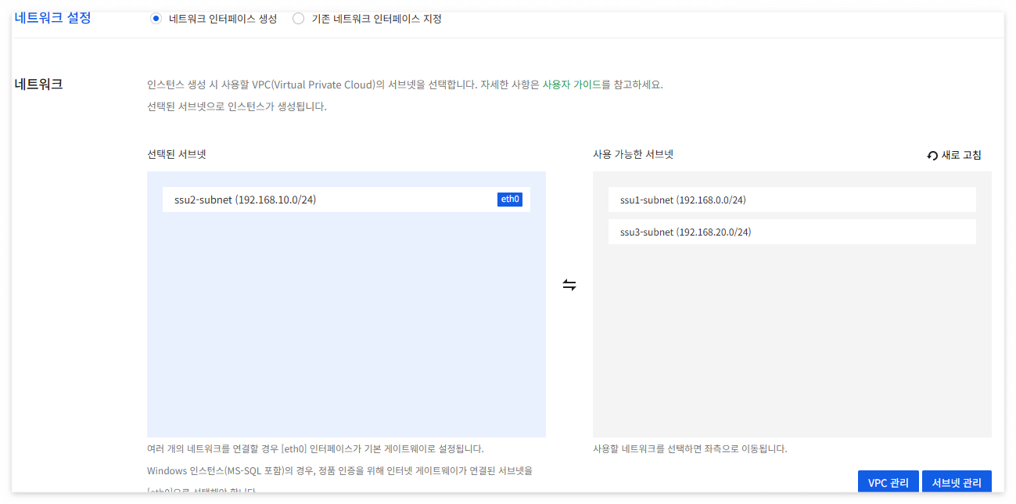
Task: Click the 사용 가능한 서브넷 heading
Action: [x=634, y=155]
